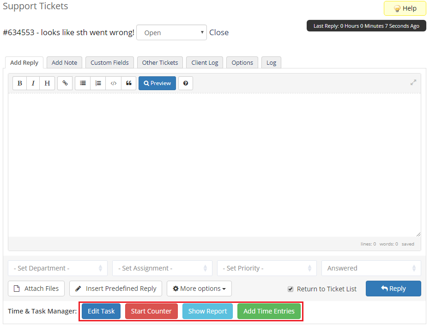Insert a blockquote using the quote icon

click(x=128, y=83)
